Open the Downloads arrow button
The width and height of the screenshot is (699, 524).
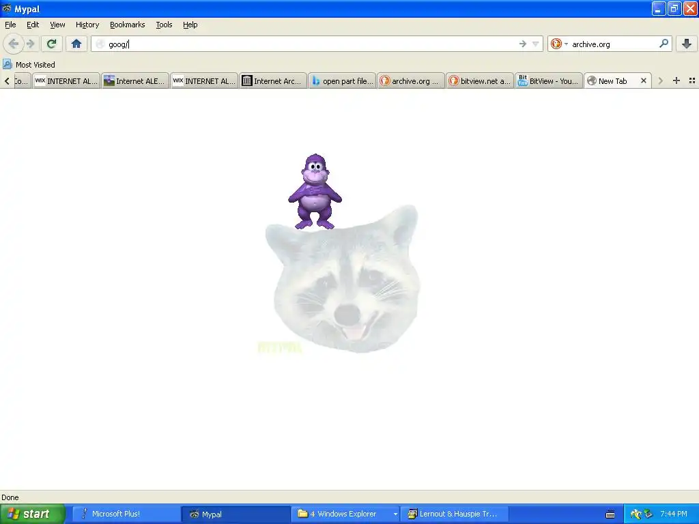687,44
